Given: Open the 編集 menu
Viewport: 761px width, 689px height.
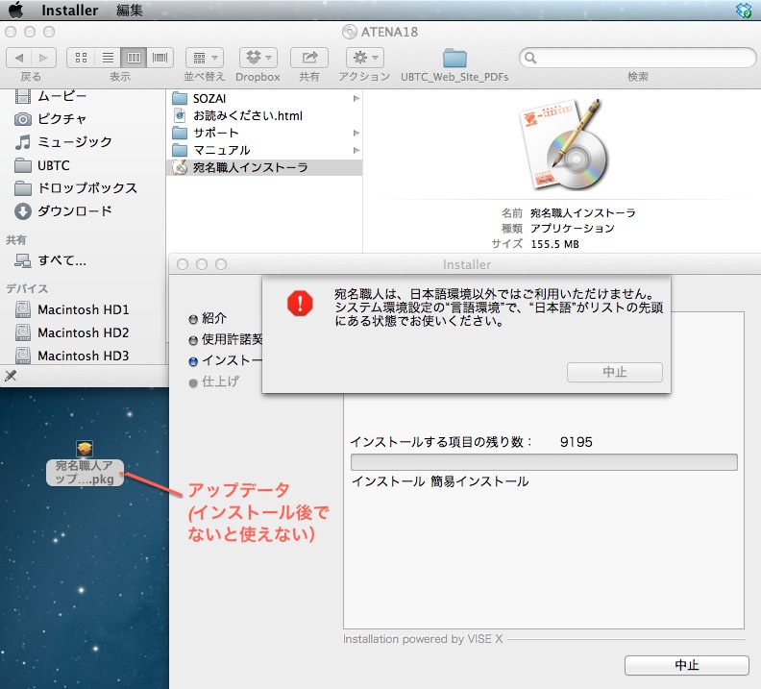Looking at the screenshot, I should coord(129,11).
